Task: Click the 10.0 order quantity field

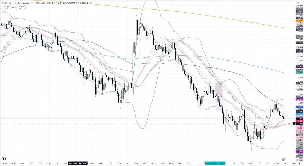Action: (x=14, y=8)
